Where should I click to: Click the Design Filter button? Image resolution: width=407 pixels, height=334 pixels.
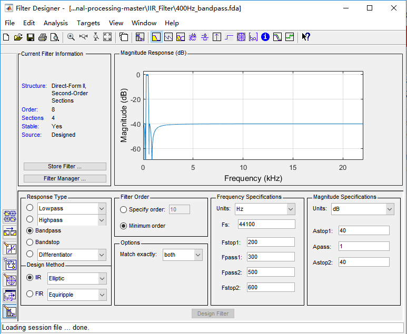tap(213, 313)
